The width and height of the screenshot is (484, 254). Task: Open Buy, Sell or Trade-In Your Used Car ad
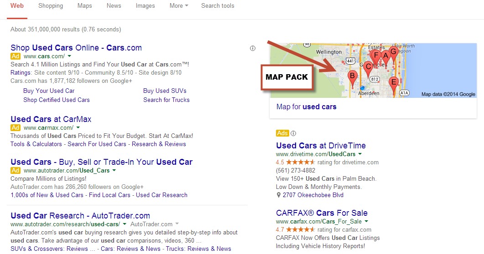click(x=102, y=162)
